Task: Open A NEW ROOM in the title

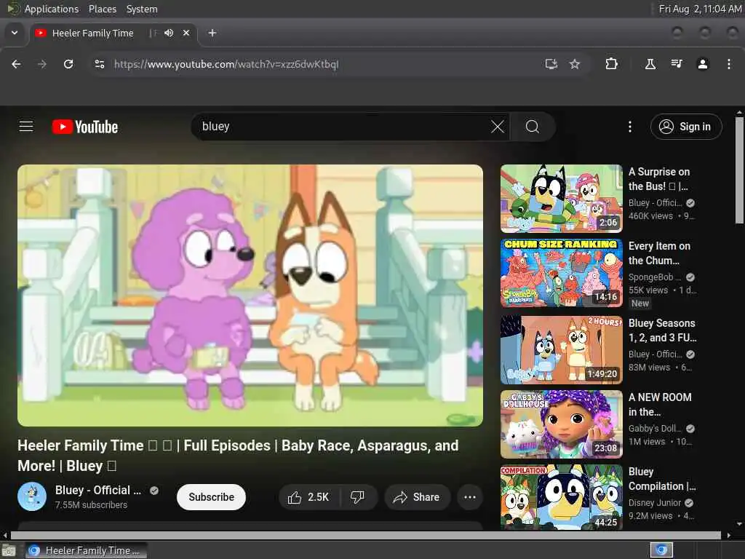Action: (660, 405)
